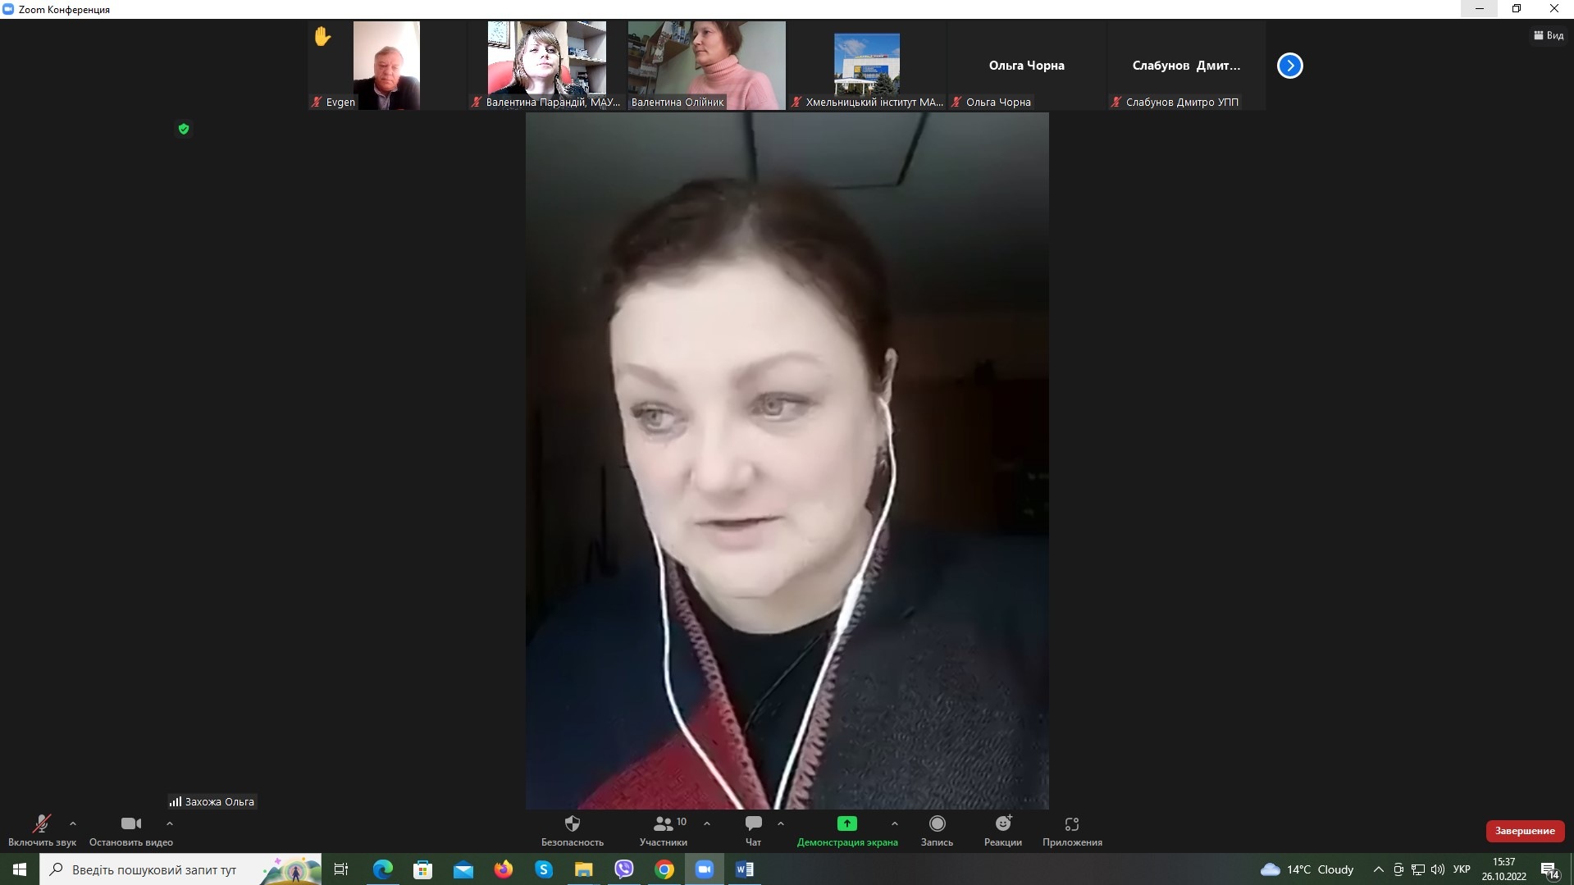Stop camera with Остановить видео

tap(131, 830)
